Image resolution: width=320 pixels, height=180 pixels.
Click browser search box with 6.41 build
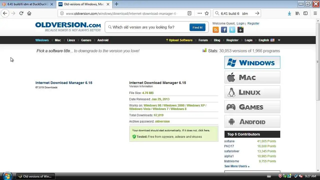(236, 13)
